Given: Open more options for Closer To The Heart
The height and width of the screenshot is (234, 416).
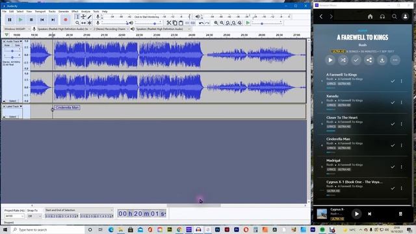Looking at the screenshot, I should (x=402, y=124).
